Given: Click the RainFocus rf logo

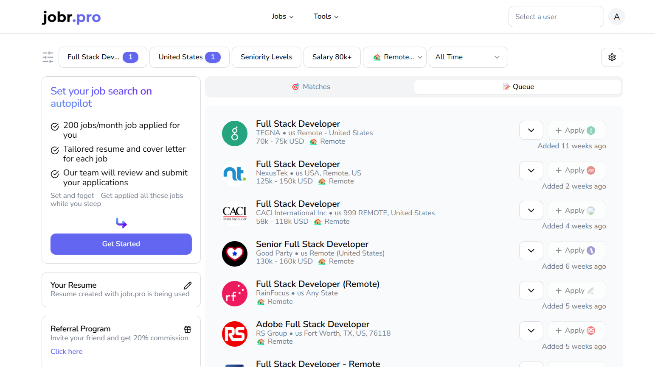Looking at the screenshot, I should click(234, 294).
